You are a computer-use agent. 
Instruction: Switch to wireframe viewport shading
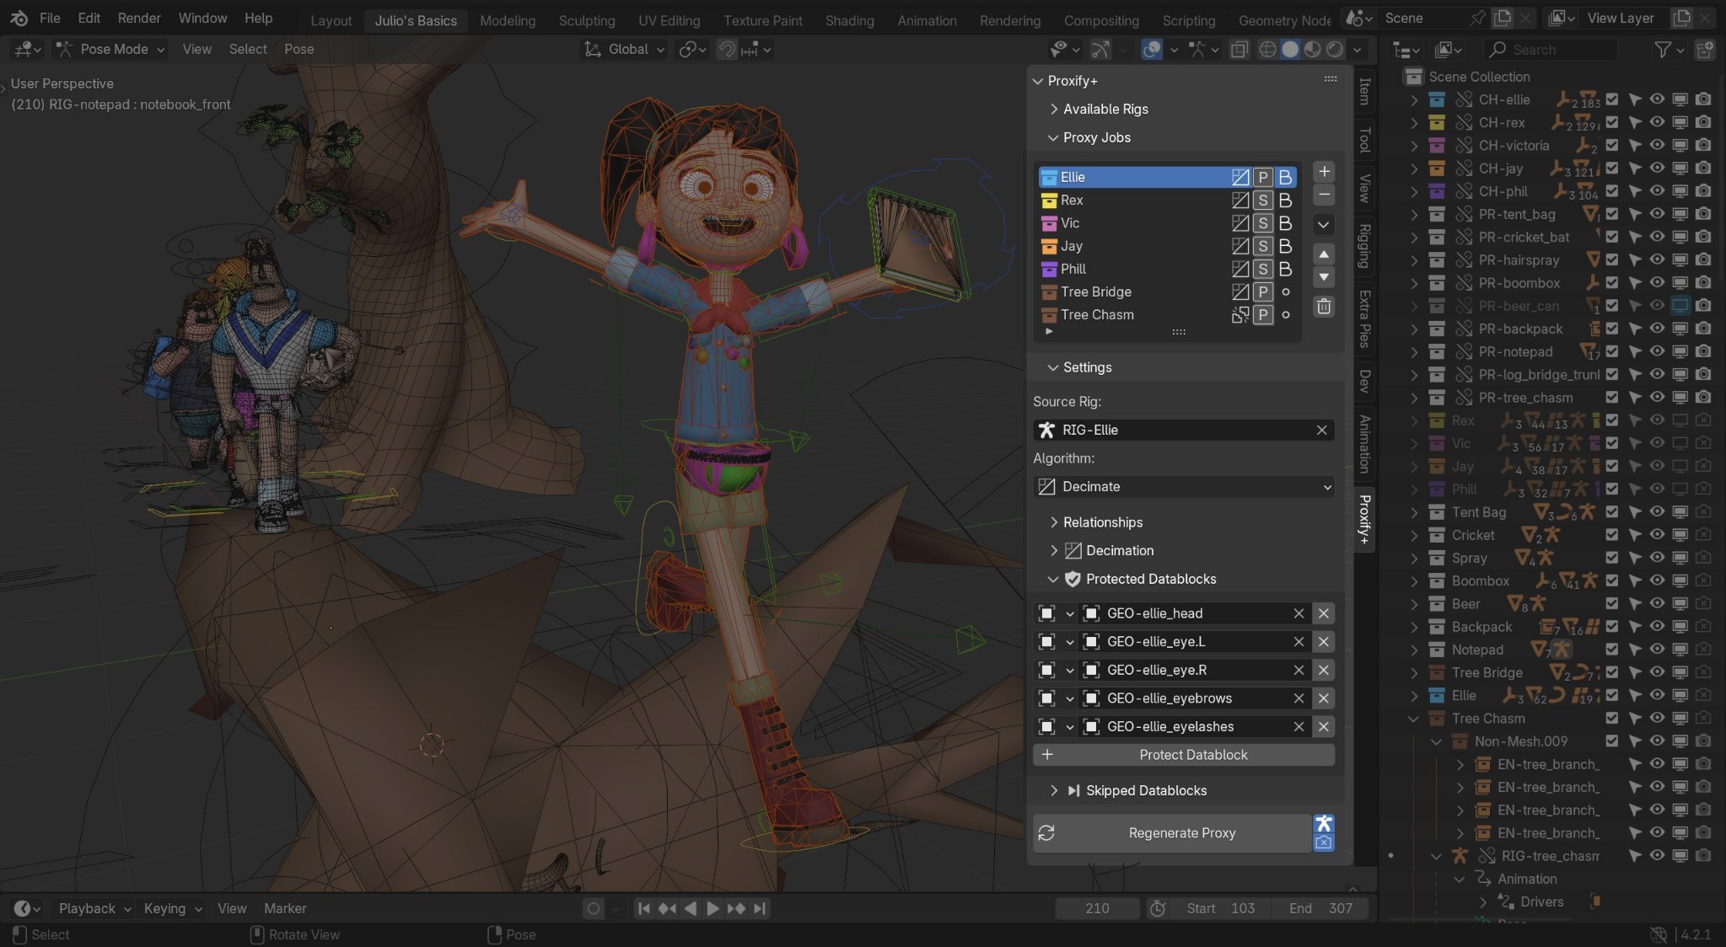(x=1267, y=50)
